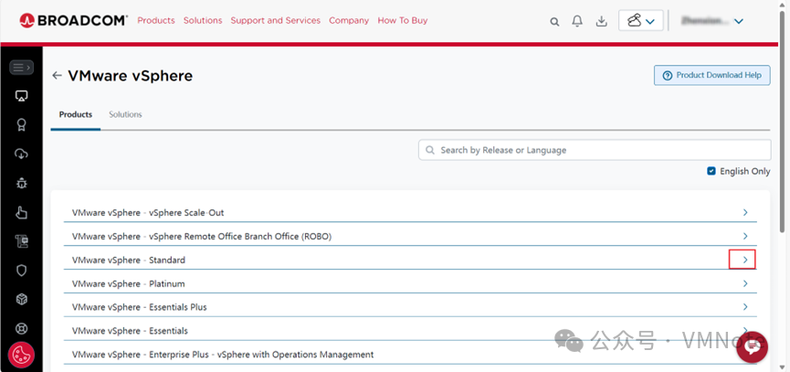Click the shield security sidebar icon
Viewport: 790px width, 372px height.
click(21, 271)
